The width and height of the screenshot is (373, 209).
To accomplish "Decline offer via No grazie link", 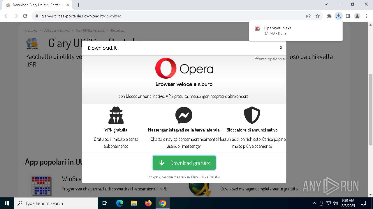I will point(184,177).
